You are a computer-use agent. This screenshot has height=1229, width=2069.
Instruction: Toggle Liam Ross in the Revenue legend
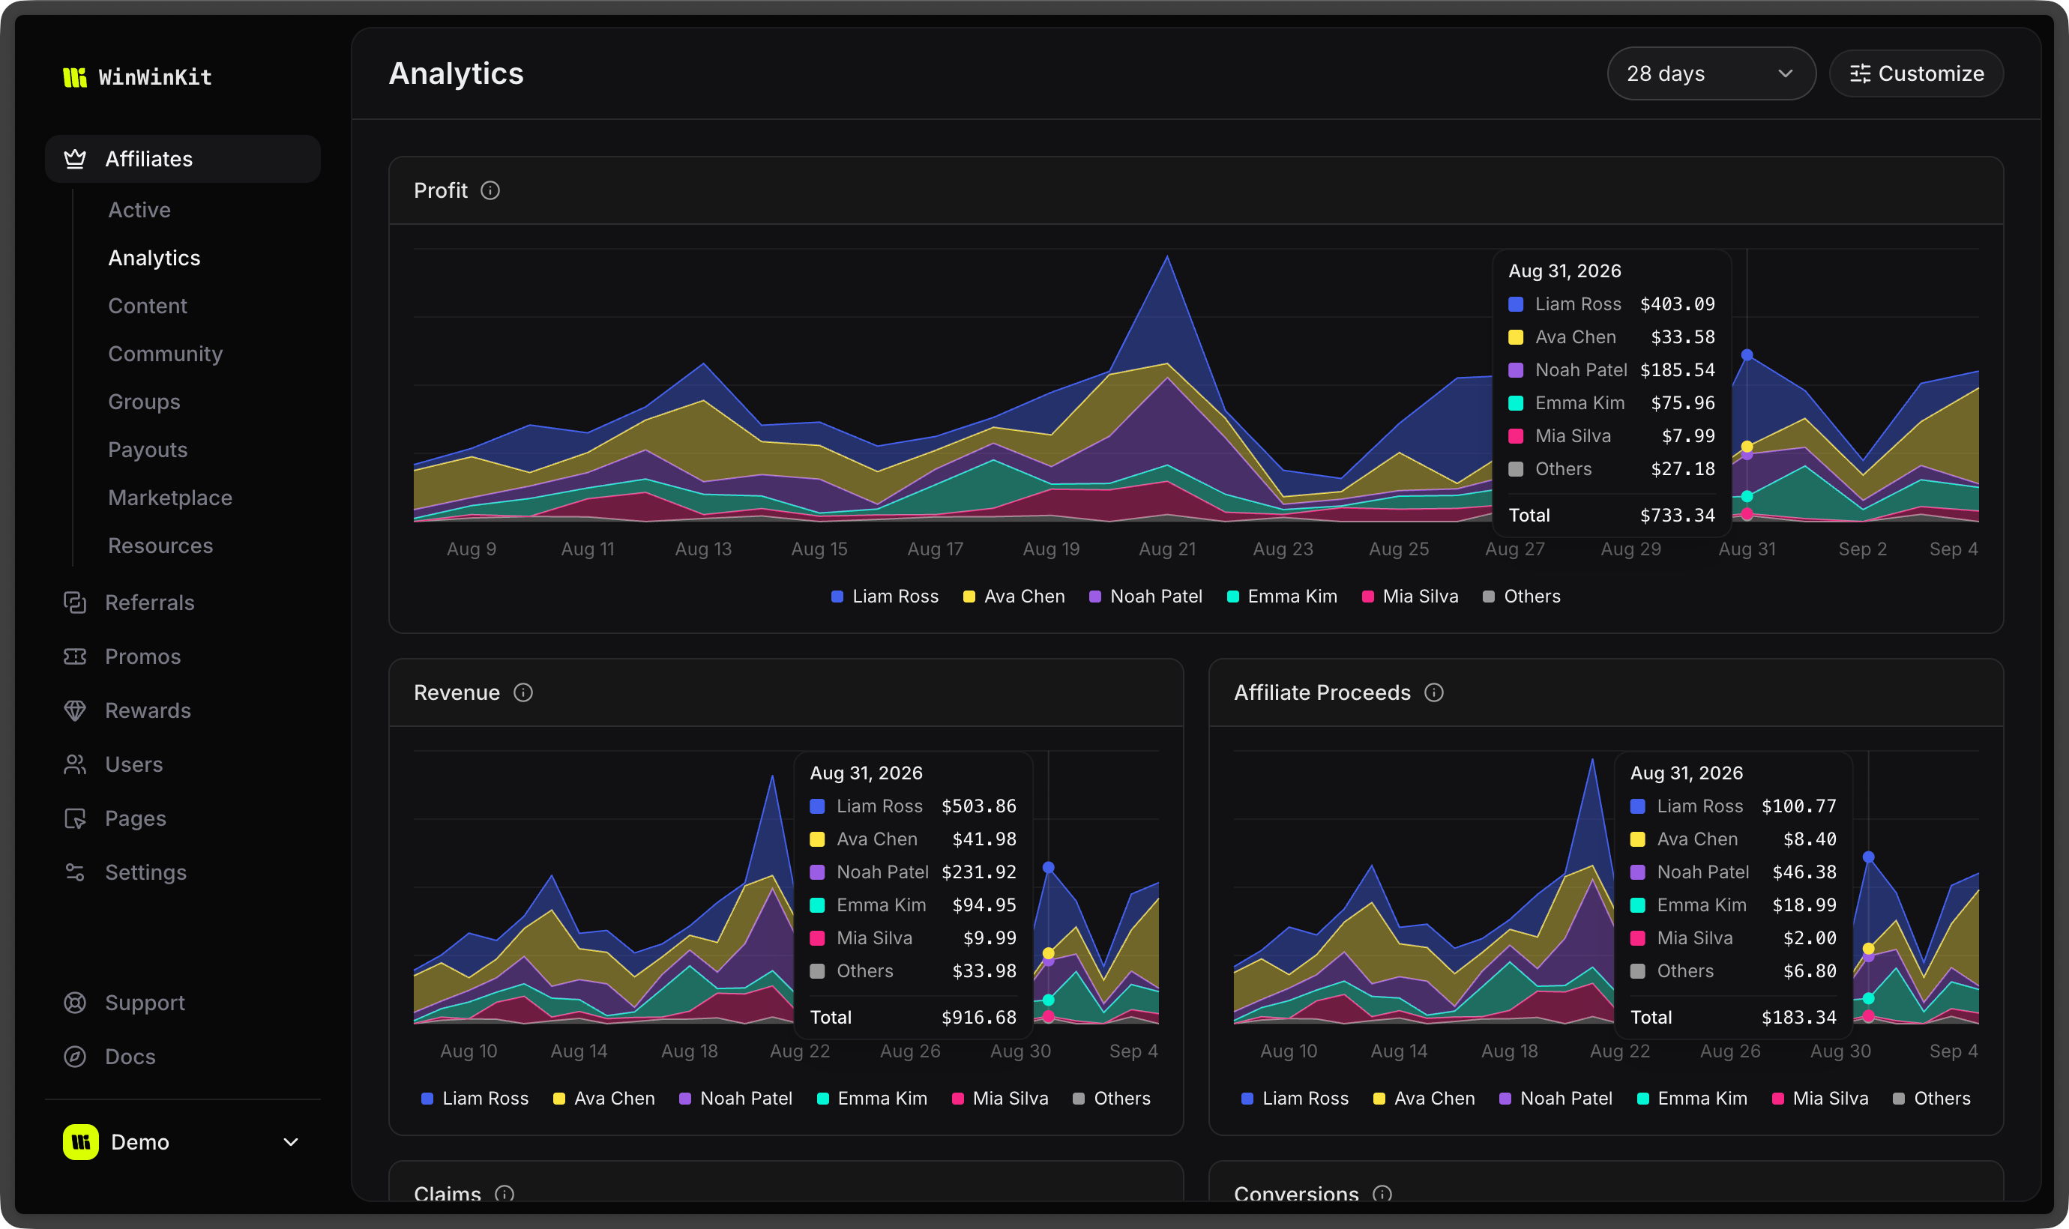click(475, 1098)
